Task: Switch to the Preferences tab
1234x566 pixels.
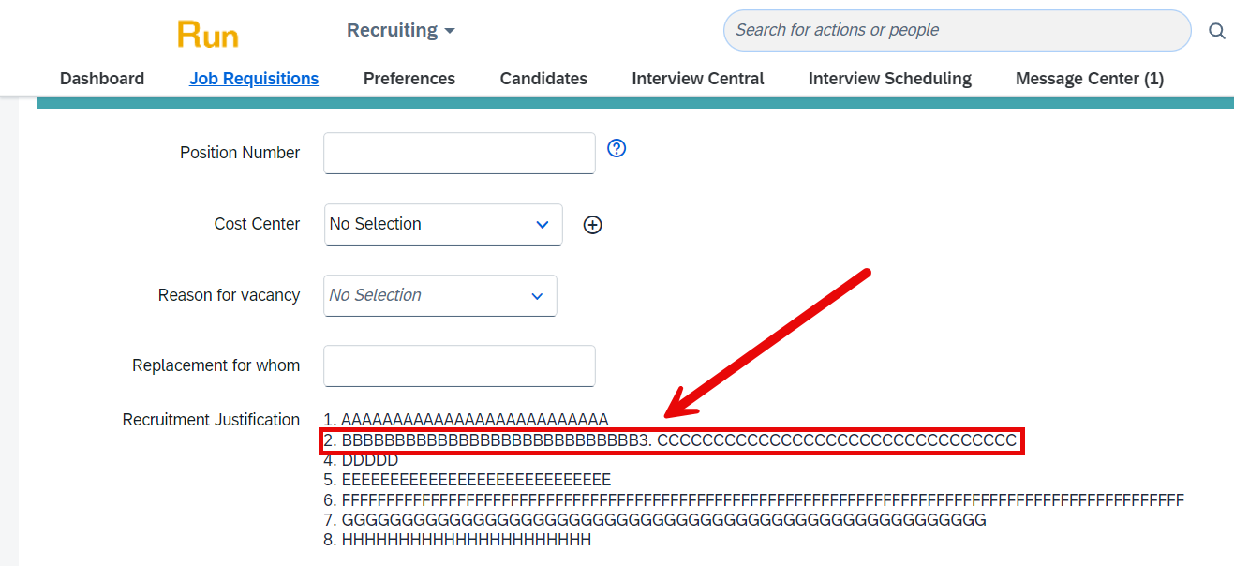Action: pos(409,79)
